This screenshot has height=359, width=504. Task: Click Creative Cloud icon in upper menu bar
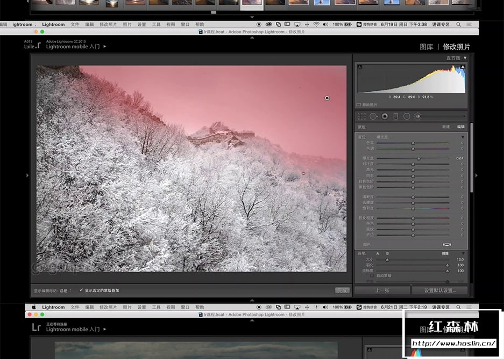pyautogui.click(x=268, y=24)
